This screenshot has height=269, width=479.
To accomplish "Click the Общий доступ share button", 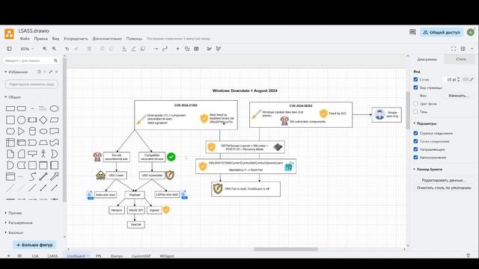I will (442, 32).
